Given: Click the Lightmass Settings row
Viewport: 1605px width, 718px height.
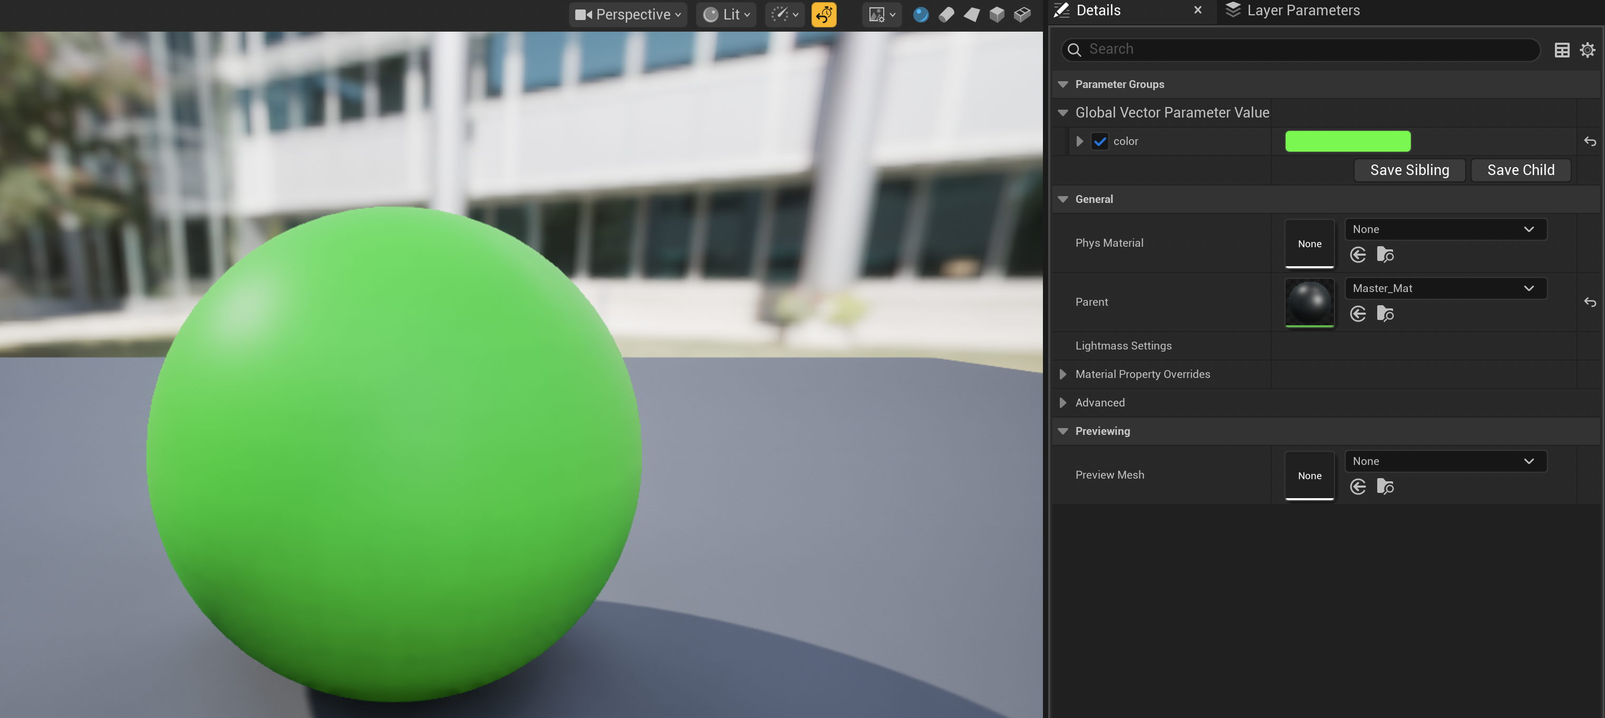Looking at the screenshot, I should [x=1327, y=346].
